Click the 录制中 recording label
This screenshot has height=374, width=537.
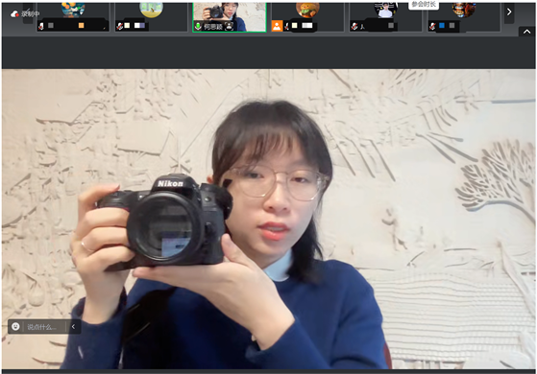pyautogui.click(x=30, y=14)
